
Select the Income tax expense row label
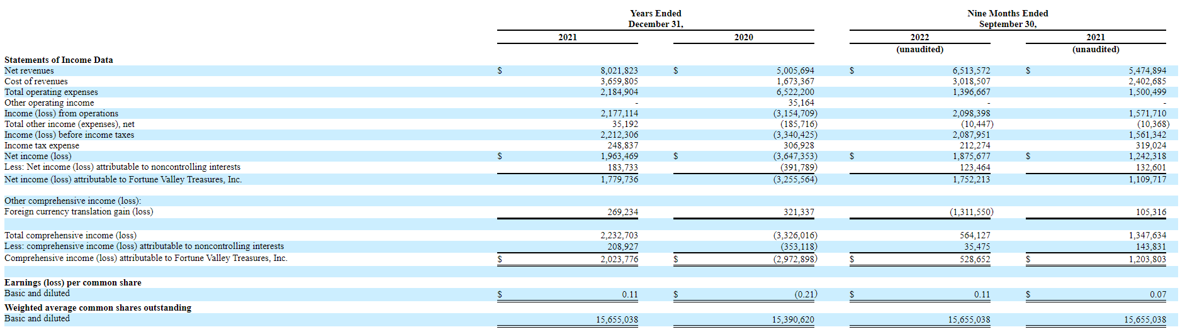point(42,146)
